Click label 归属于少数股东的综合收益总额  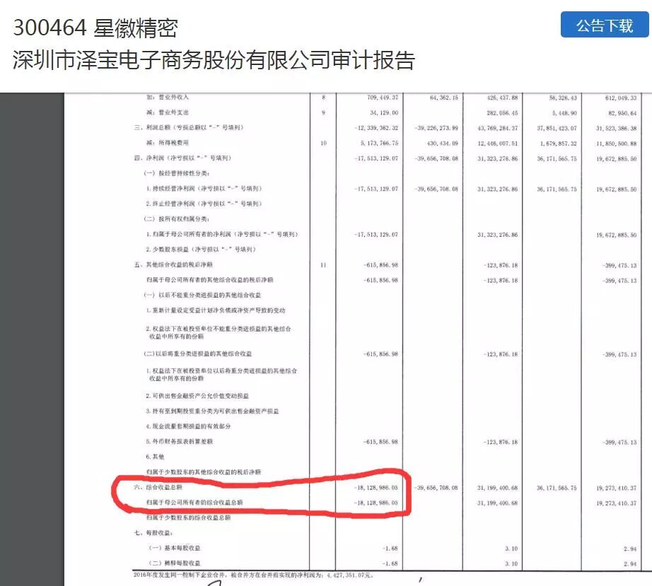(x=189, y=517)
